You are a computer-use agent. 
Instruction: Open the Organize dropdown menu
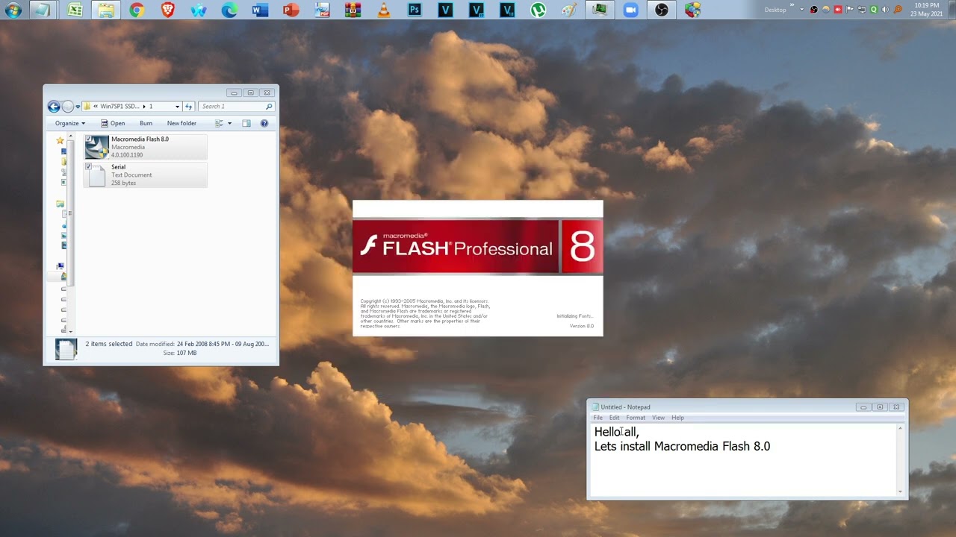click(70, 123)
